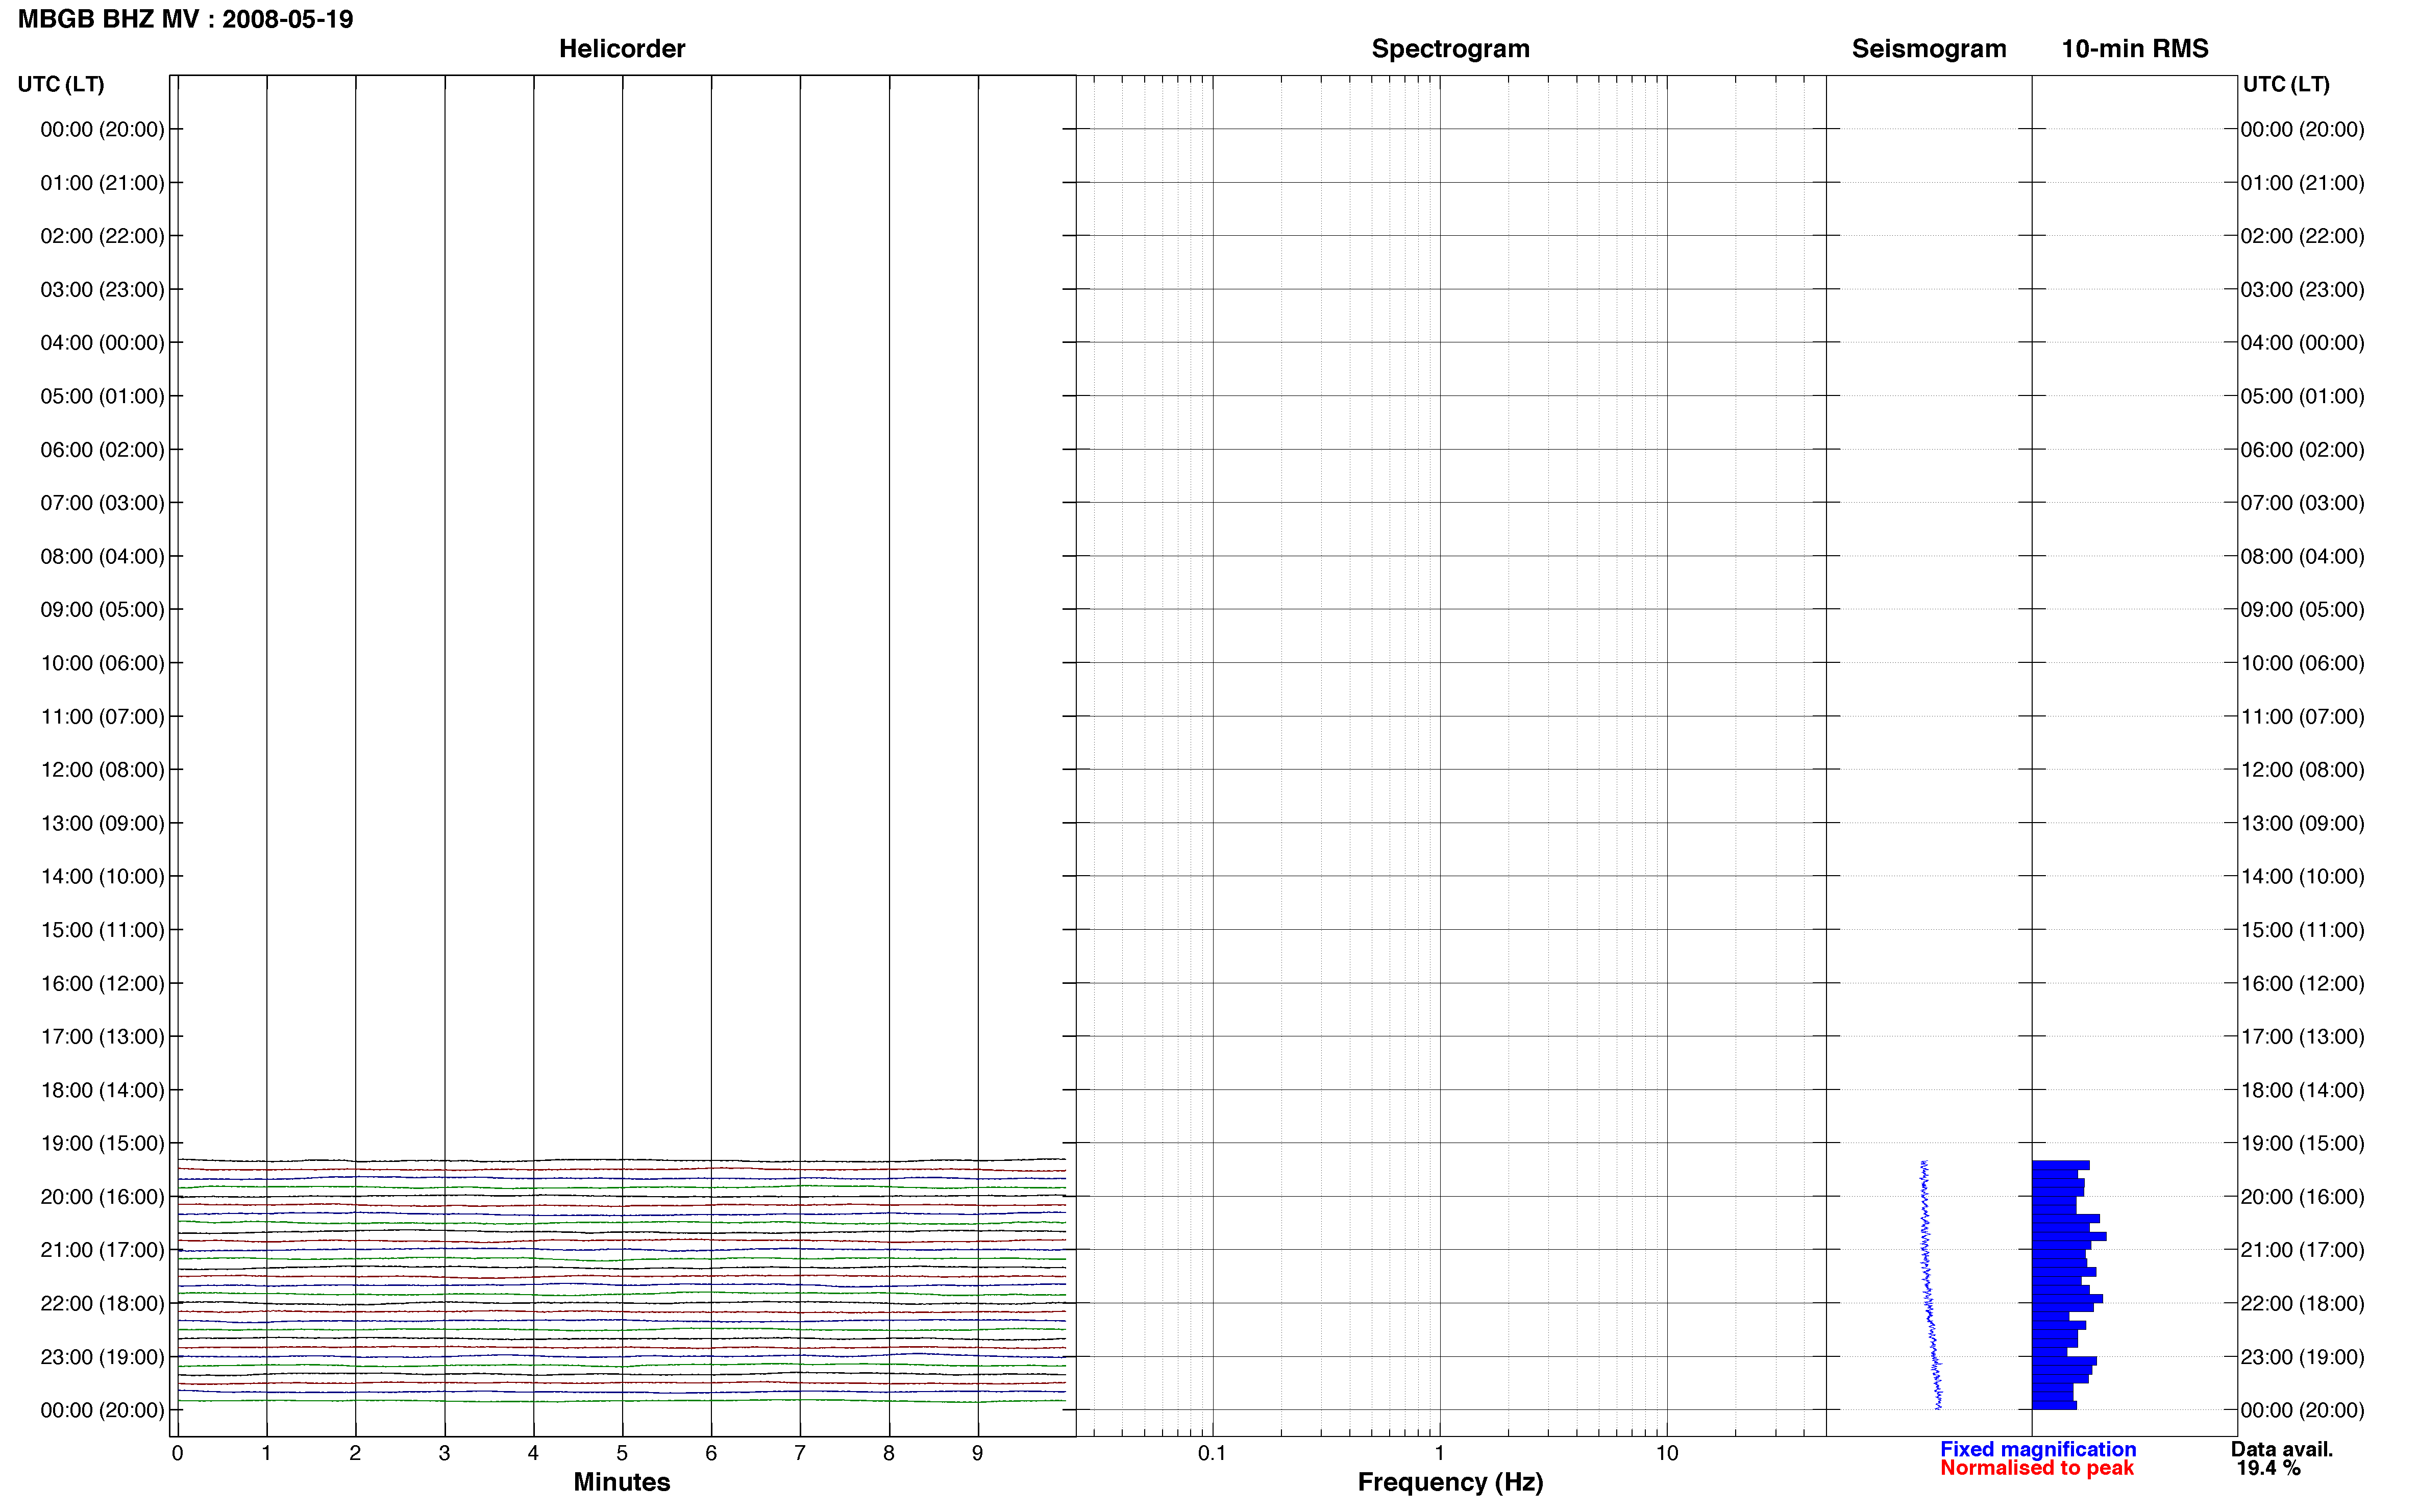Select the Frequency (Hz) axis label
Image resolution: width=2419 pixels, height=1512 pixels.
[x=1450, y=1482]
